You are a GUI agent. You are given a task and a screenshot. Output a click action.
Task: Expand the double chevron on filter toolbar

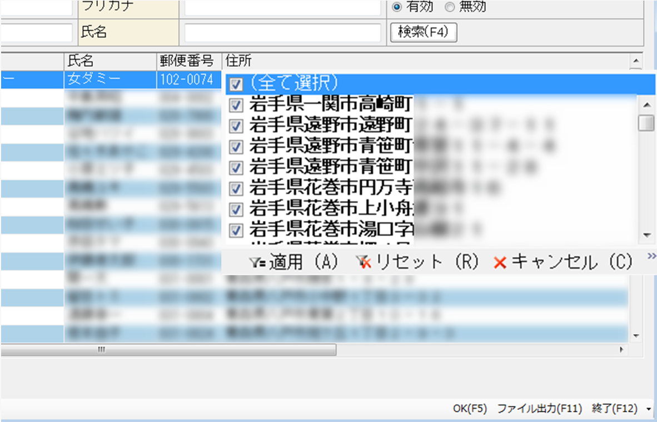click(x=651, y=256)
